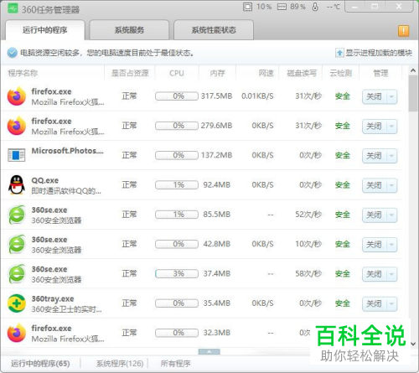Click the 0.01KB/S network speed value
This screenshot has width=419, height=373.
point(257,96)
